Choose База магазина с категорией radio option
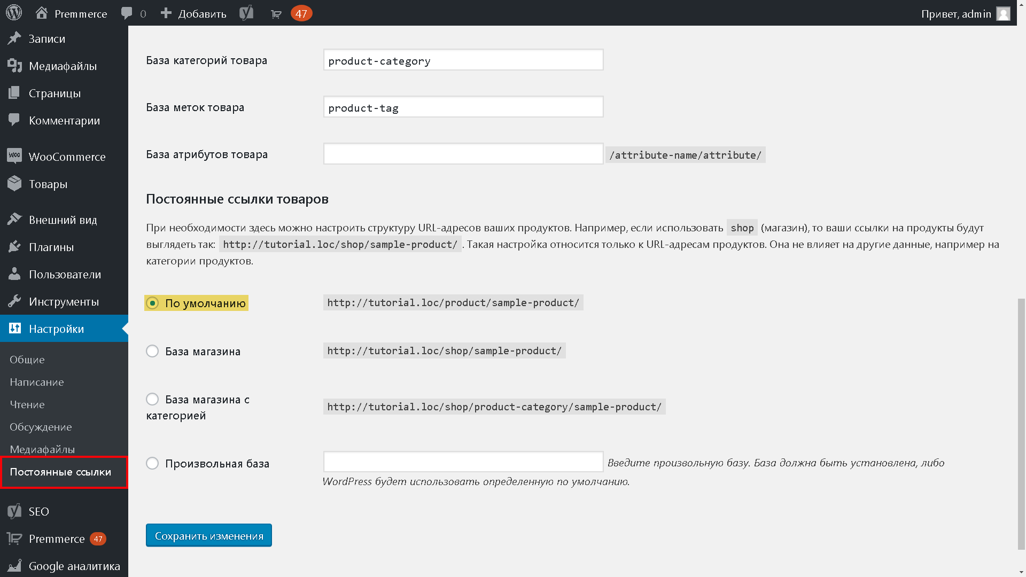Viewport: 1026px width, 577px height. coord(152,399)
